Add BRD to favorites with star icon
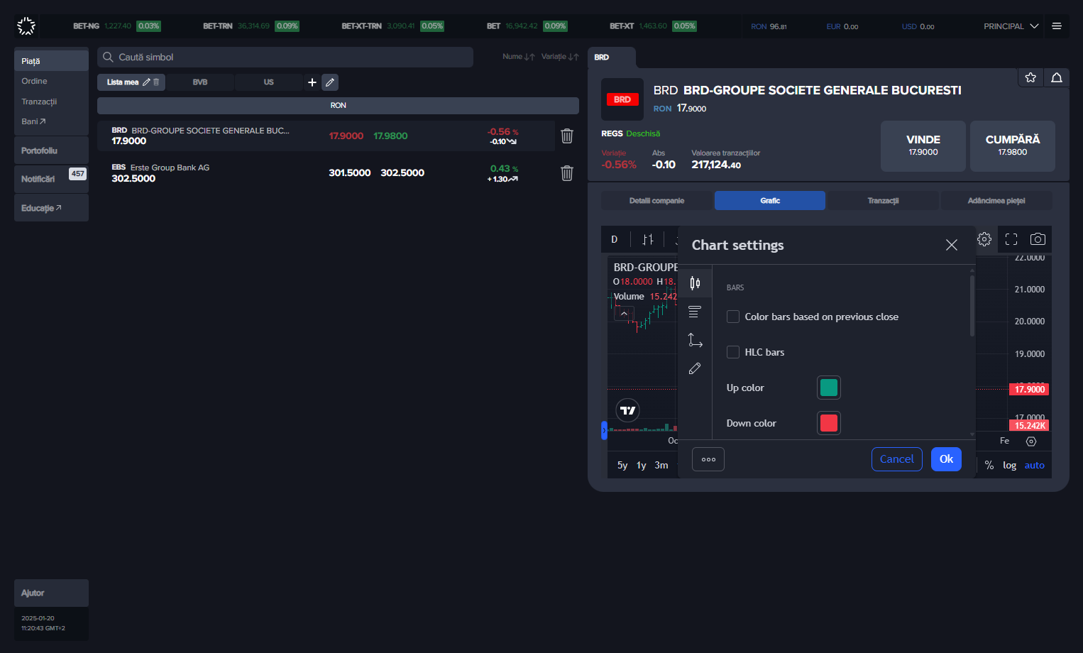The image size is (1083, 653). click(1030, 77)
